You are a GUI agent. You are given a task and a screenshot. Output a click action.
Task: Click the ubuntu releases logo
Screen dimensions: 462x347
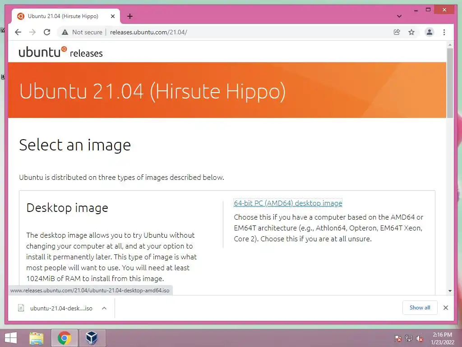click(61, 52)
